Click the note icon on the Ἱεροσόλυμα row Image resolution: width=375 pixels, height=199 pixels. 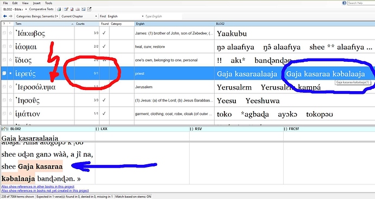[x=4, y=87]
